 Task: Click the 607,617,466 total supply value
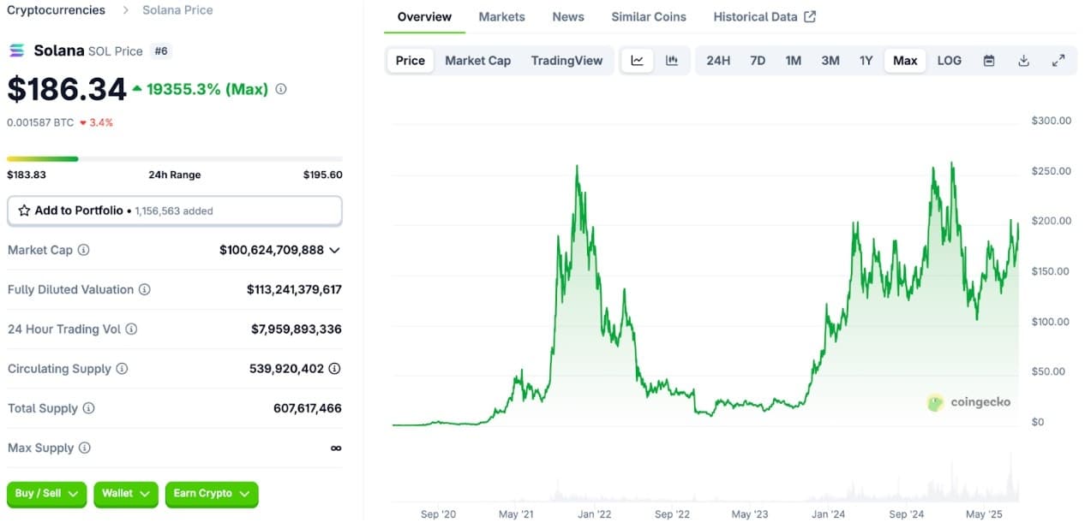308,408
